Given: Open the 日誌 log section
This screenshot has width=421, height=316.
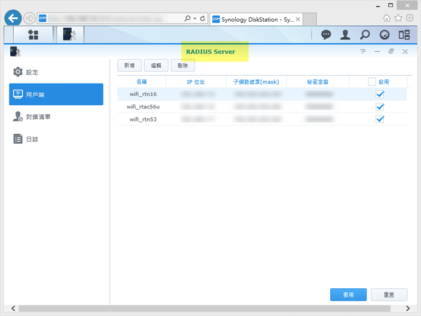Looking at the screenshot, I should [56, 139].
